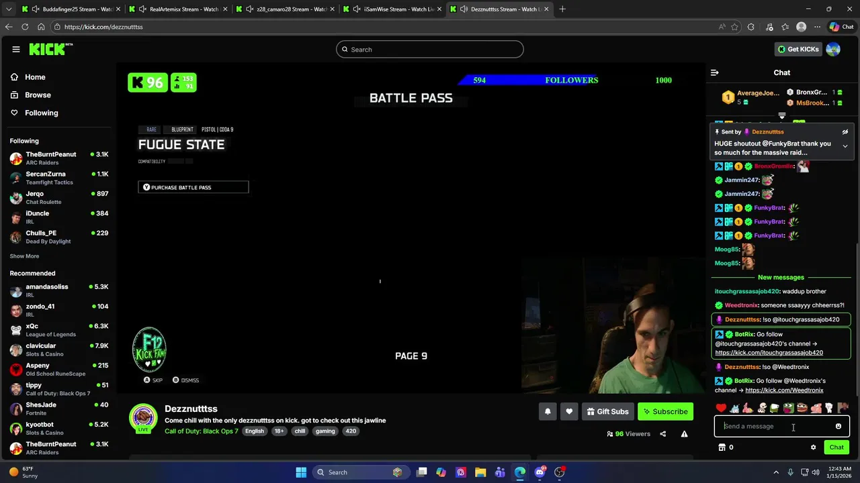Go to Home in sidebar
This screenshot has height=483, width=860.
(x=28, y=77)
